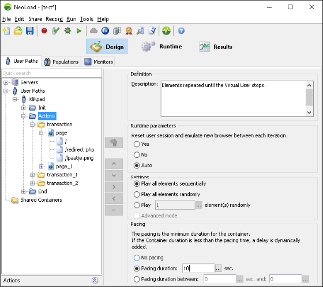
Task: Expand the transaction_1 tree node
Action: [x=32, y=175]
